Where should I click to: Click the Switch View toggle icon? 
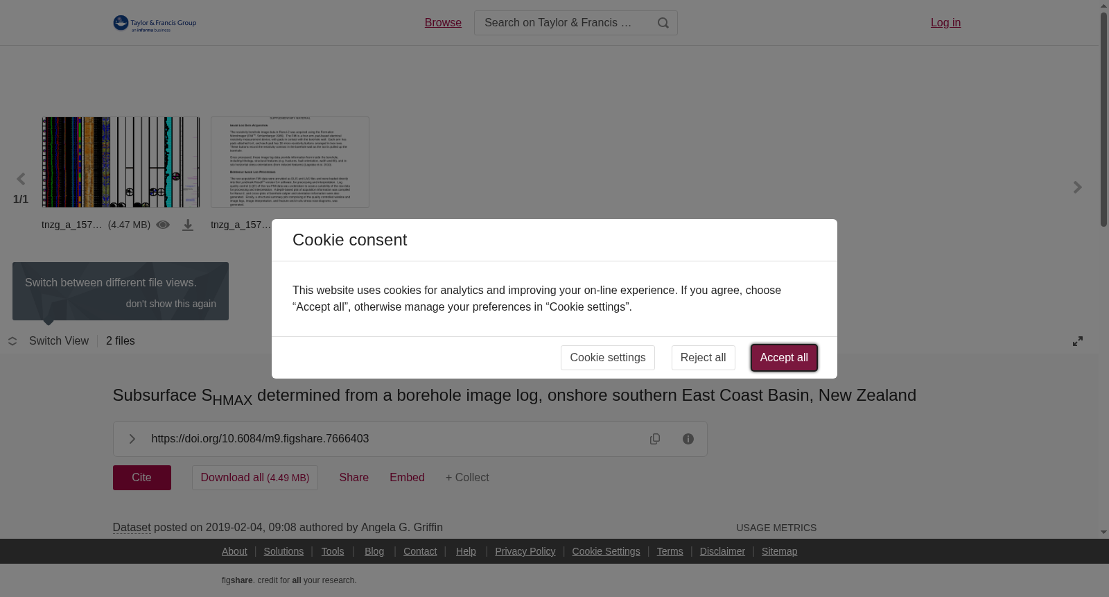(12, 341)
